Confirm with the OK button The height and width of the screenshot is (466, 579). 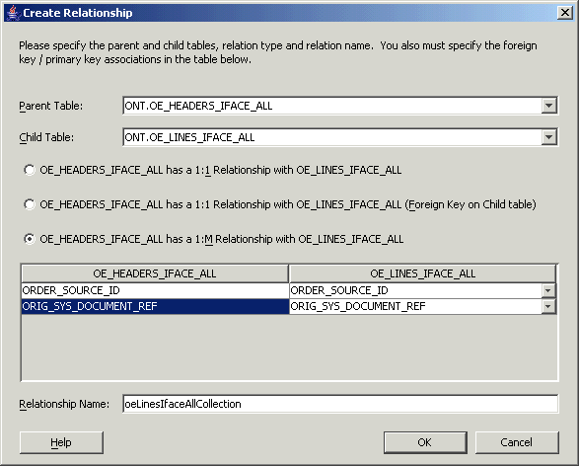click(425, 442)
